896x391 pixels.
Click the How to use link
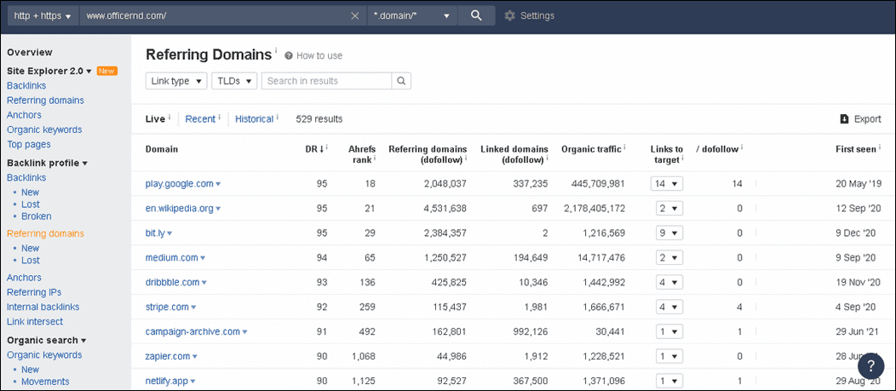click(319, 55)
